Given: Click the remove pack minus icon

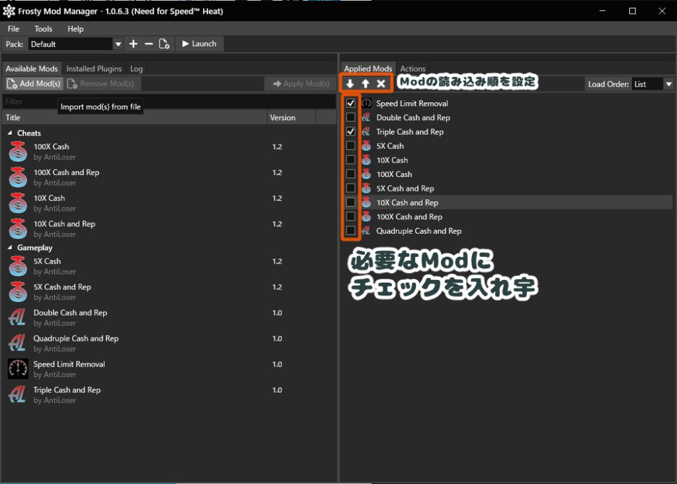Looking at the screenshot, I should (x=149, y=44).
